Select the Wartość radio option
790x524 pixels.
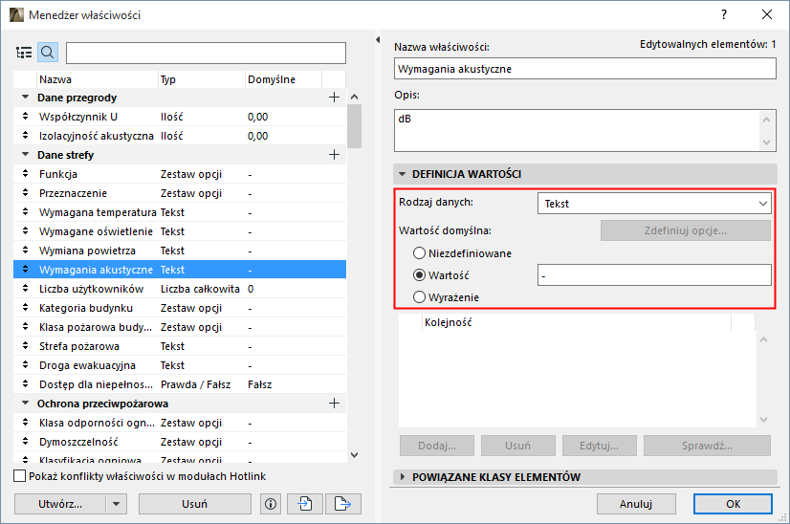point(419,275)
